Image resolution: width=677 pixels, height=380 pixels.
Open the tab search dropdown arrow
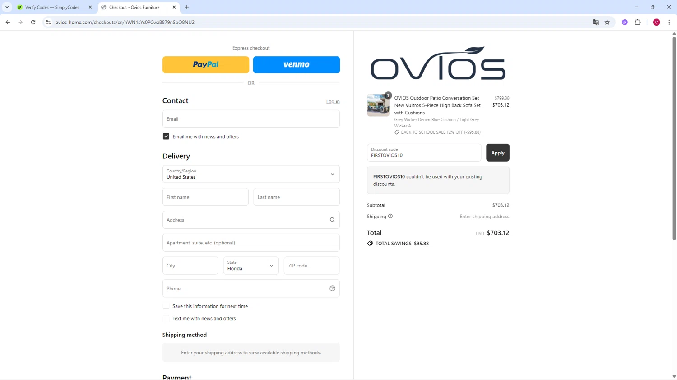[7, 7]
